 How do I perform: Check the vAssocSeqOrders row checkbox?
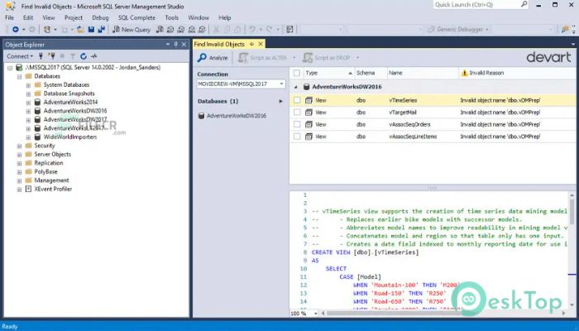point(297,124)
